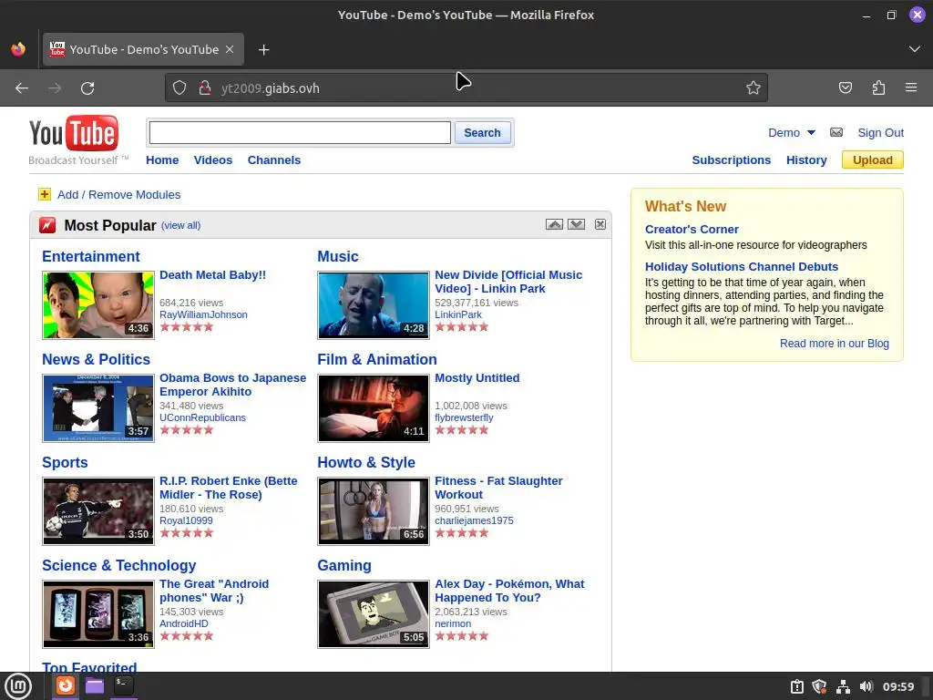The height and width of the screenshot is (700, 933).
Task: Open the Robert Enke video thumbnail
Action: 98,511
